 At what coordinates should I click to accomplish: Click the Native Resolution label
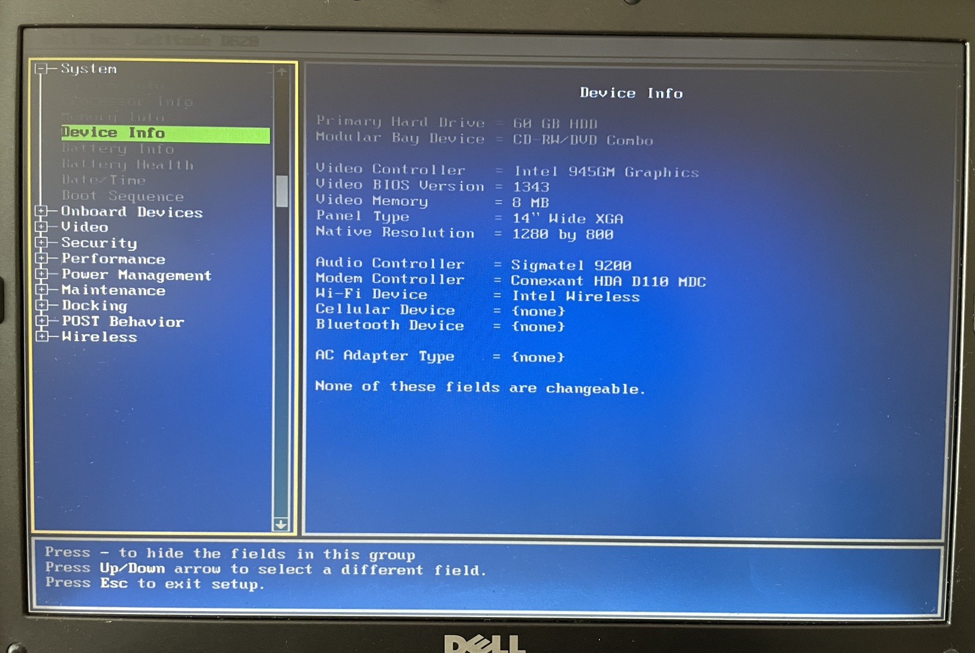(395, 232)
